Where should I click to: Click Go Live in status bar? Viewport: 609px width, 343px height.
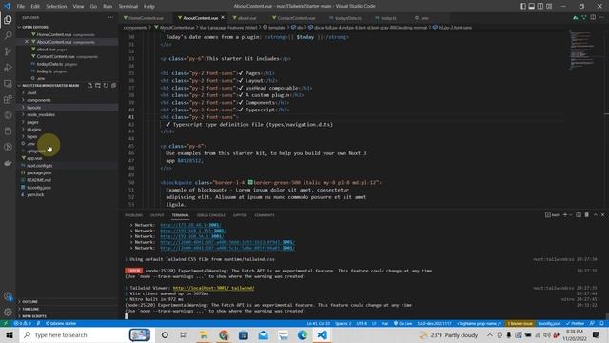pos(403,323)
